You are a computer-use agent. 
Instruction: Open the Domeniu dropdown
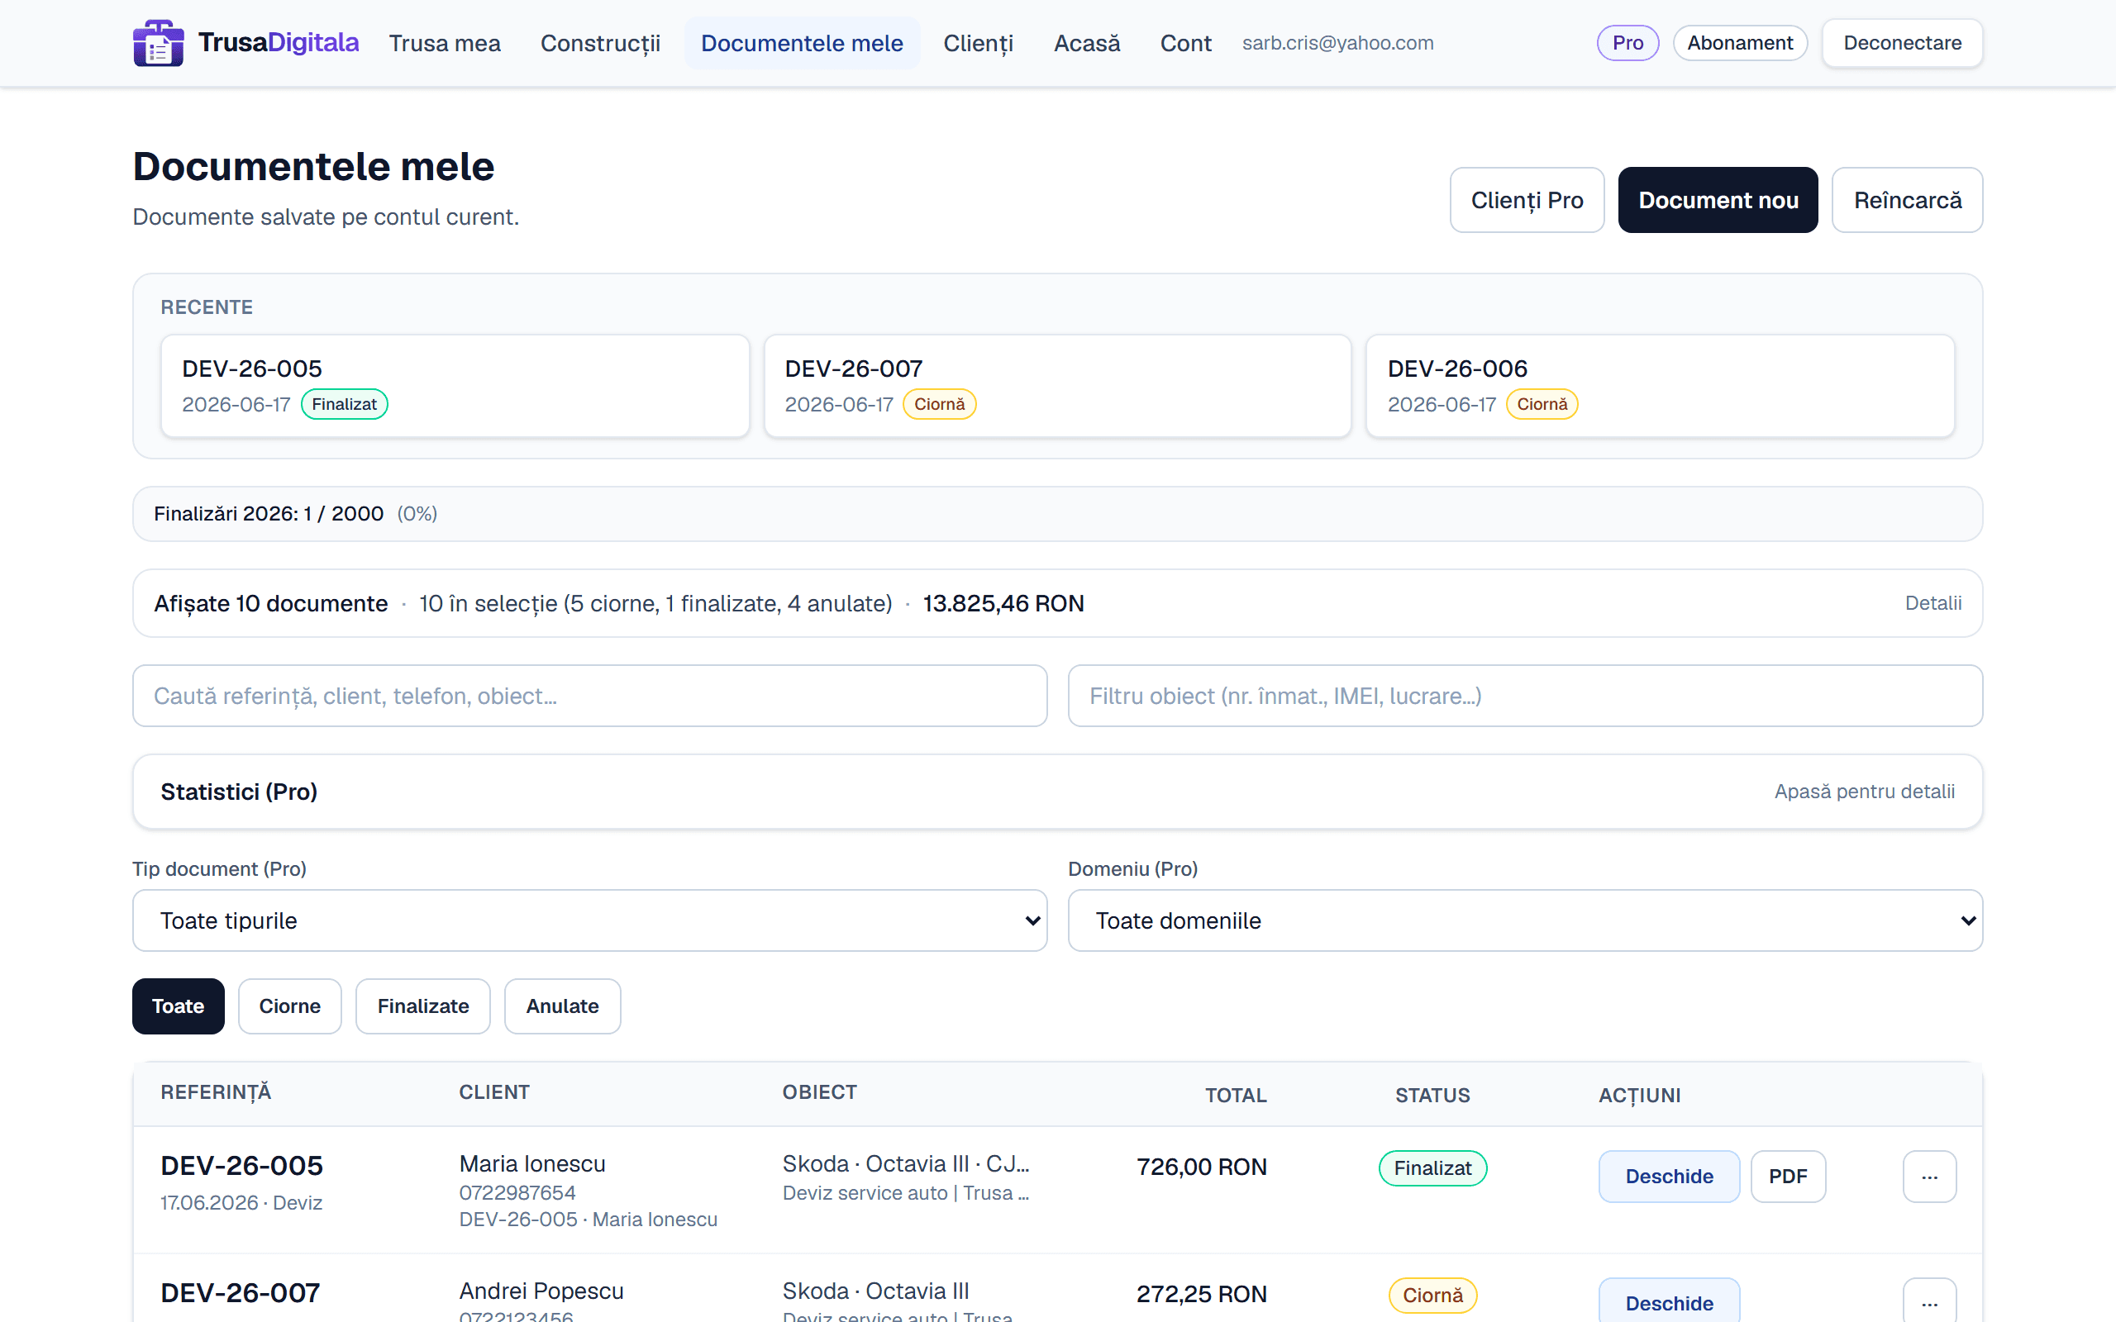[1525, 920]
